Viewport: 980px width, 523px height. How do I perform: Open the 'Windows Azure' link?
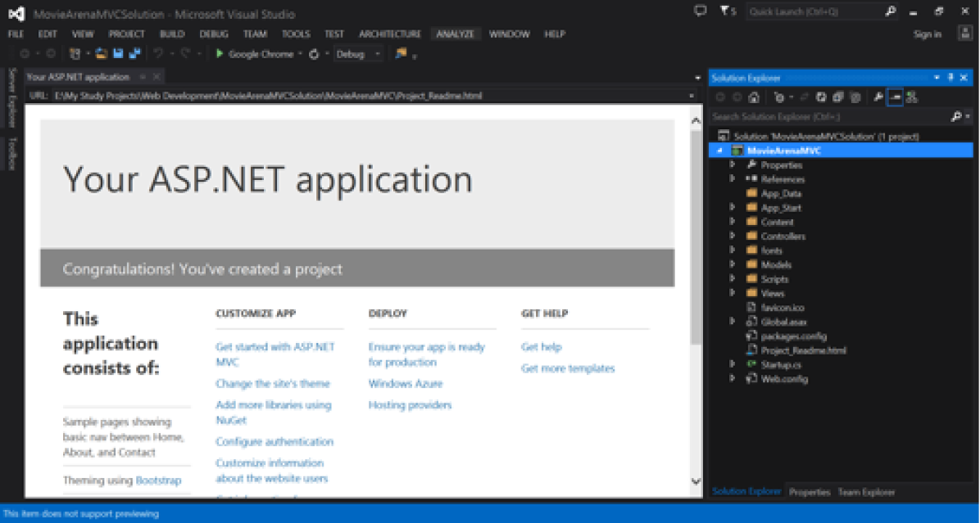pyautogui.click(x=405, y=384)
